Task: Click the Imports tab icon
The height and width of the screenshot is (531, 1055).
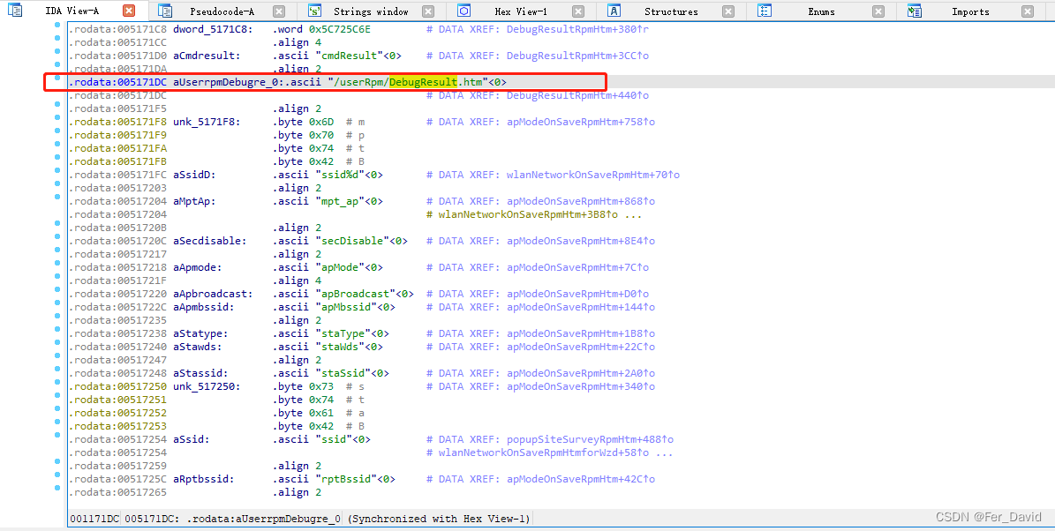Action: tap(915, 11)
